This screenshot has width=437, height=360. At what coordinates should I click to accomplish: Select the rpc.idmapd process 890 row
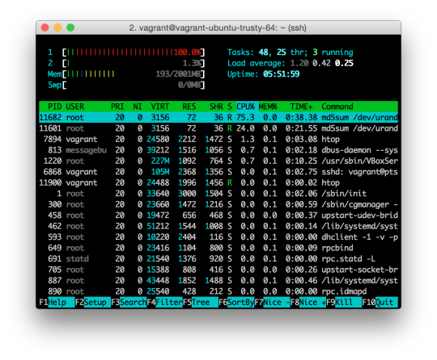218,291
